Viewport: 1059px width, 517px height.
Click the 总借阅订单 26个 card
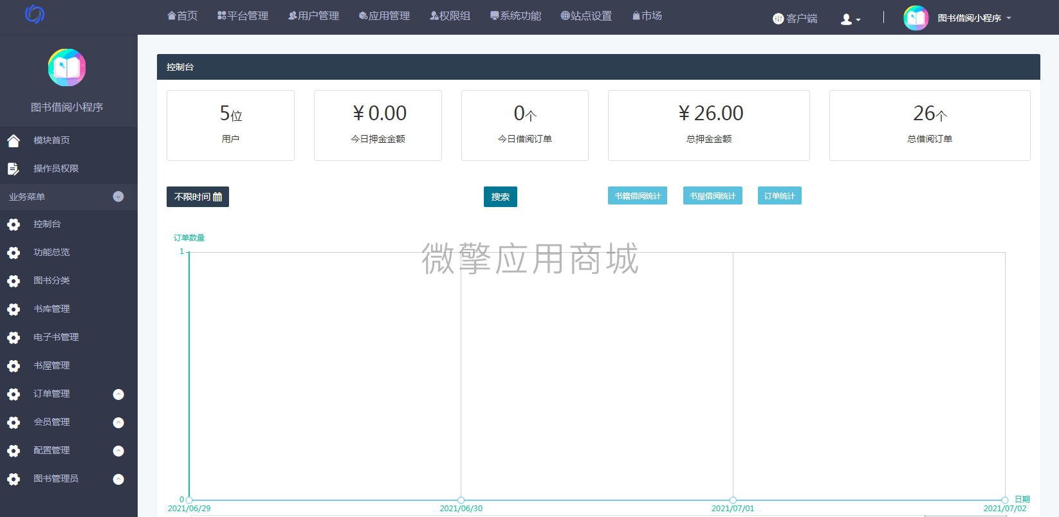[x=930, y=125]
